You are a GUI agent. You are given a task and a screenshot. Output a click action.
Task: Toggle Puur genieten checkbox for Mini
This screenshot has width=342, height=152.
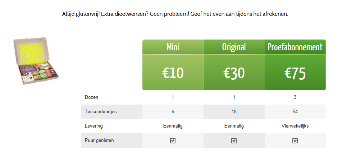pos(173,141)
